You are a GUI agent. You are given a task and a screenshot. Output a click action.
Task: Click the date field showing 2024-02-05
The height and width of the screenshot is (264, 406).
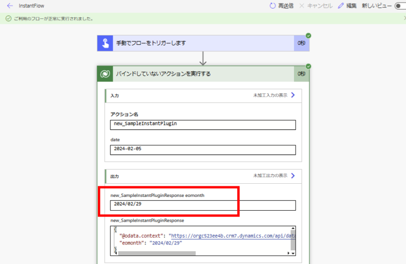[203, 150]
